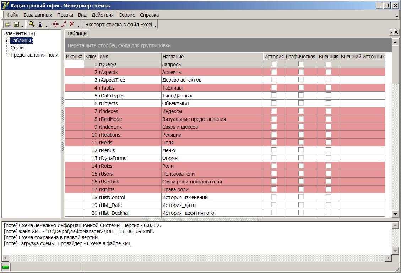Screen dimensions: 401x273
Task: Sort by the Название column header
Action: [x=212, y=57]
